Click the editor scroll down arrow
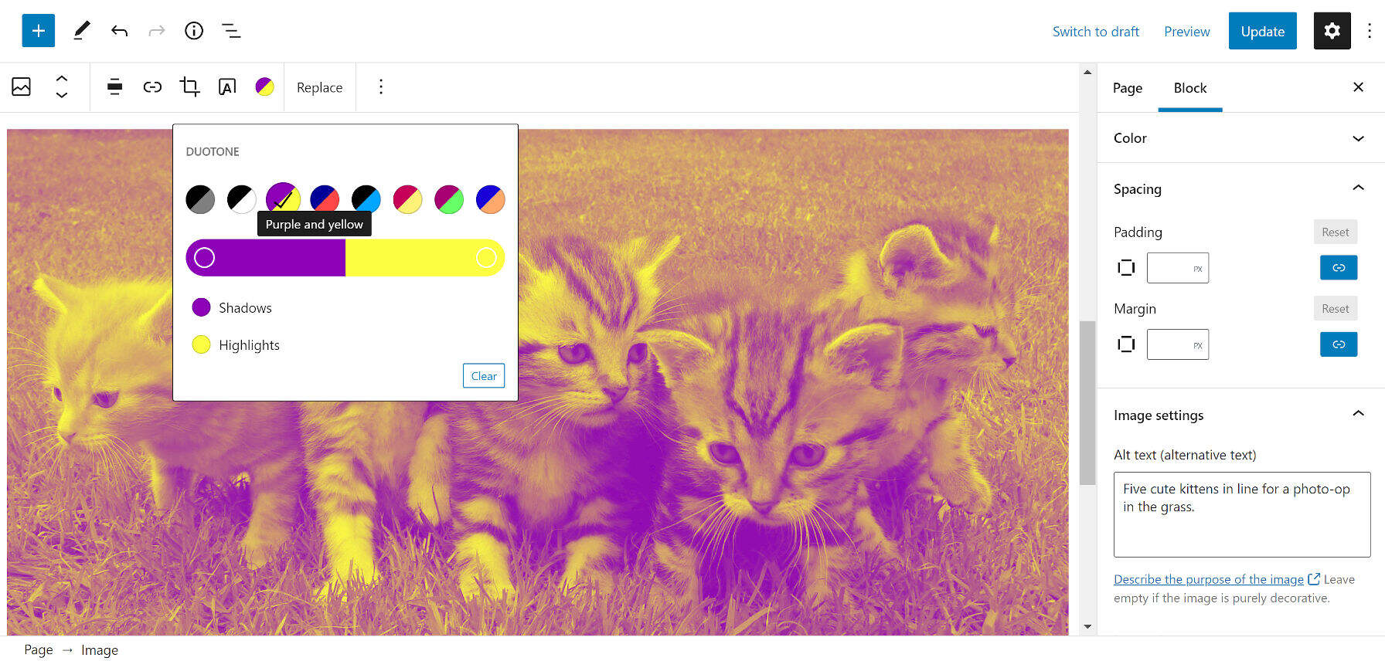Screen dimensions: 1385x661 point(1087,626)
